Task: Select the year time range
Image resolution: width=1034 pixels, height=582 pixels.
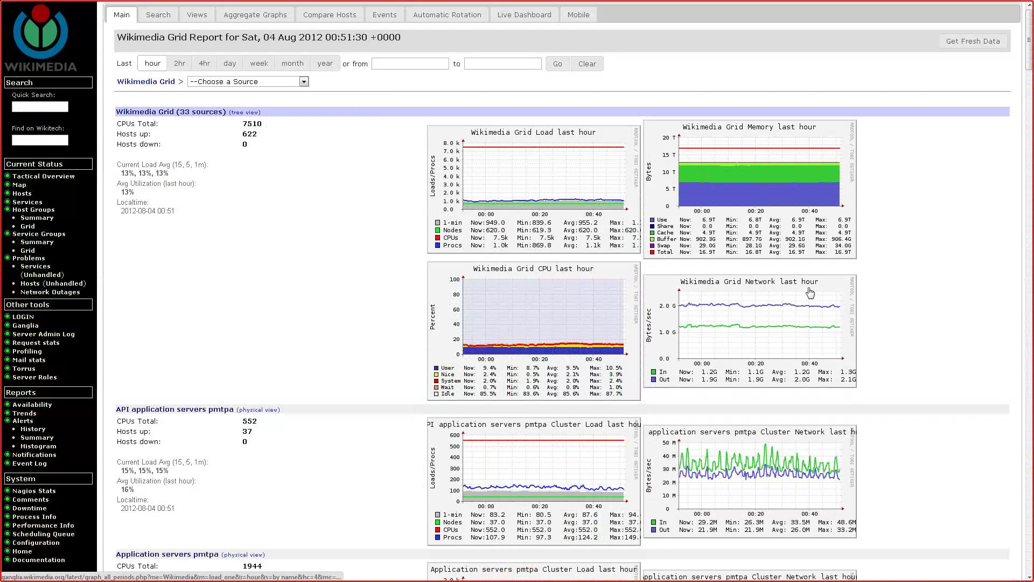Action: pyautogui.click(x=325, y=63)
